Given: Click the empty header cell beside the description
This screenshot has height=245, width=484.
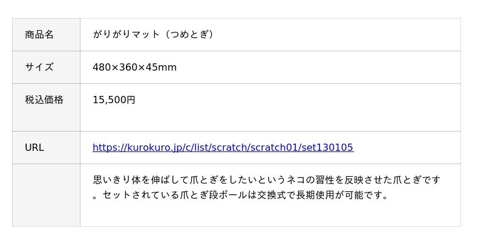Looking at the screenshot, I should (x=46, y=195).
